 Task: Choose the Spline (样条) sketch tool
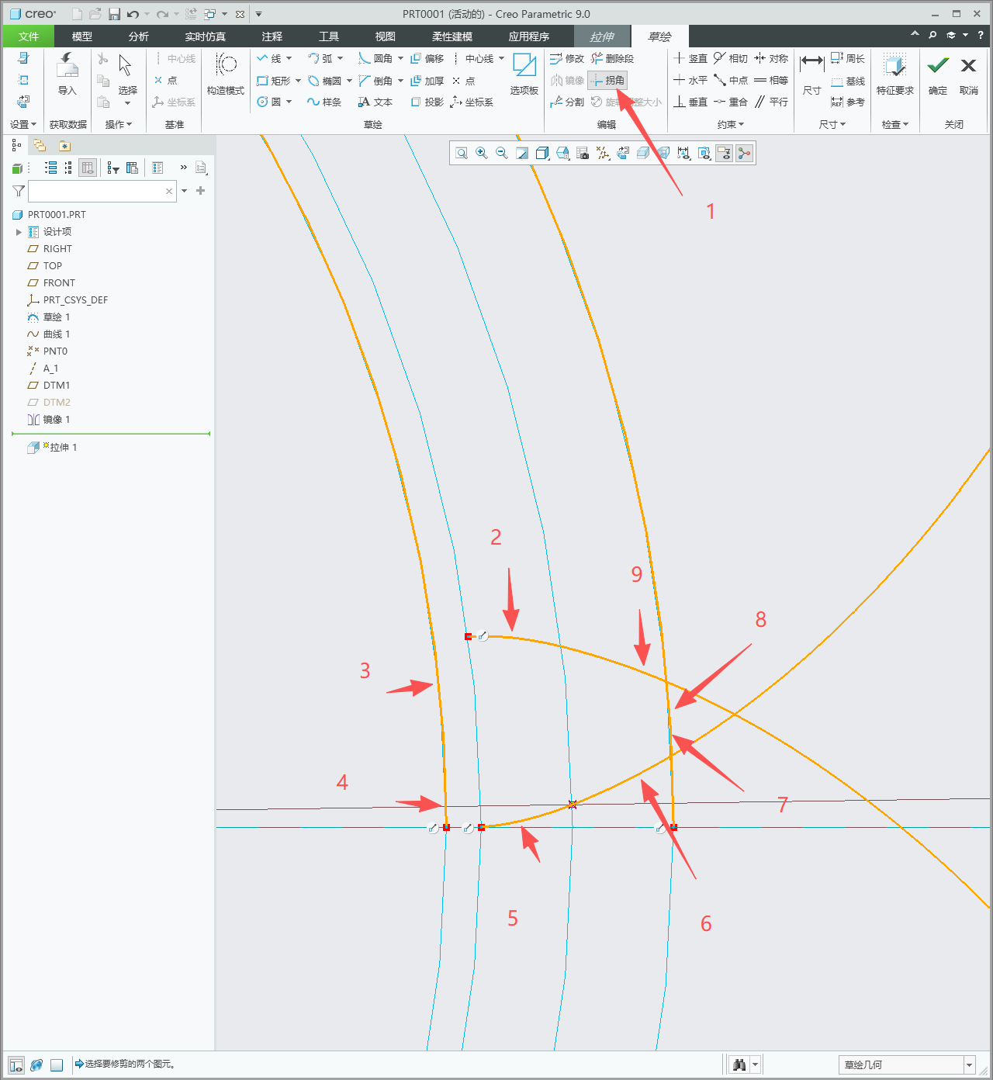pos(324,102)
